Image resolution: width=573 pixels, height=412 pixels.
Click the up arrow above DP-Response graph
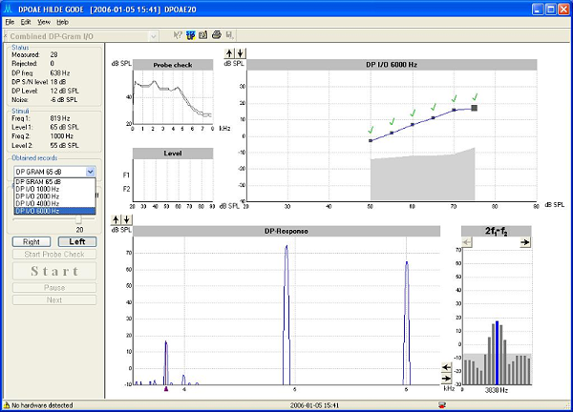point(117,219)
